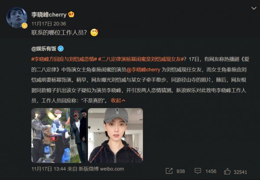
Task: Open 李晓峰cherry's profile avatar
Action: point(16,17)
